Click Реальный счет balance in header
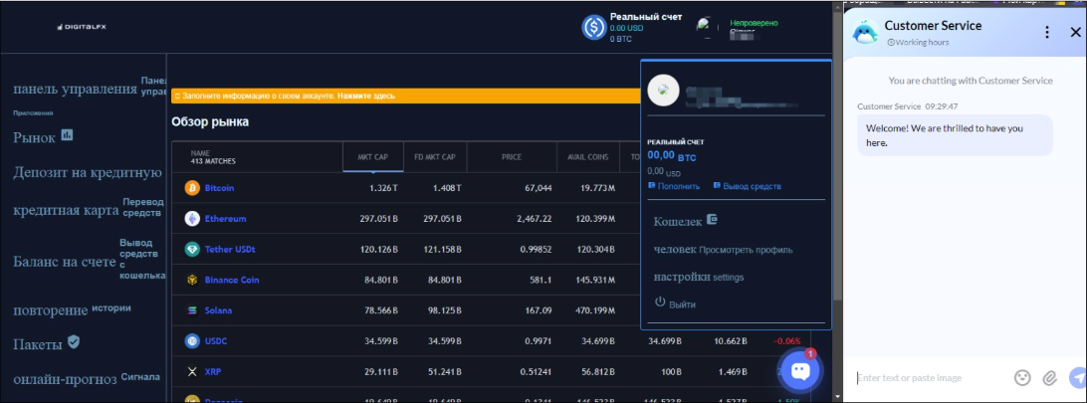 click(x=645, y=27)
